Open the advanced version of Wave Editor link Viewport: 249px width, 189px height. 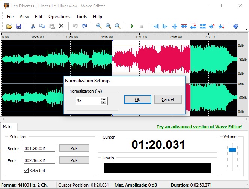click(199, 127)
